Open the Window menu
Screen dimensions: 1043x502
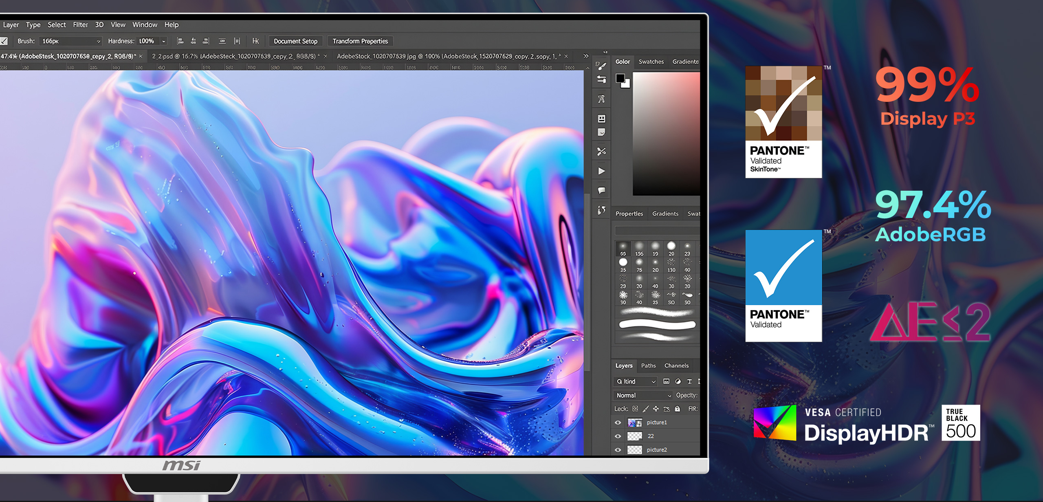coord(145,25)
